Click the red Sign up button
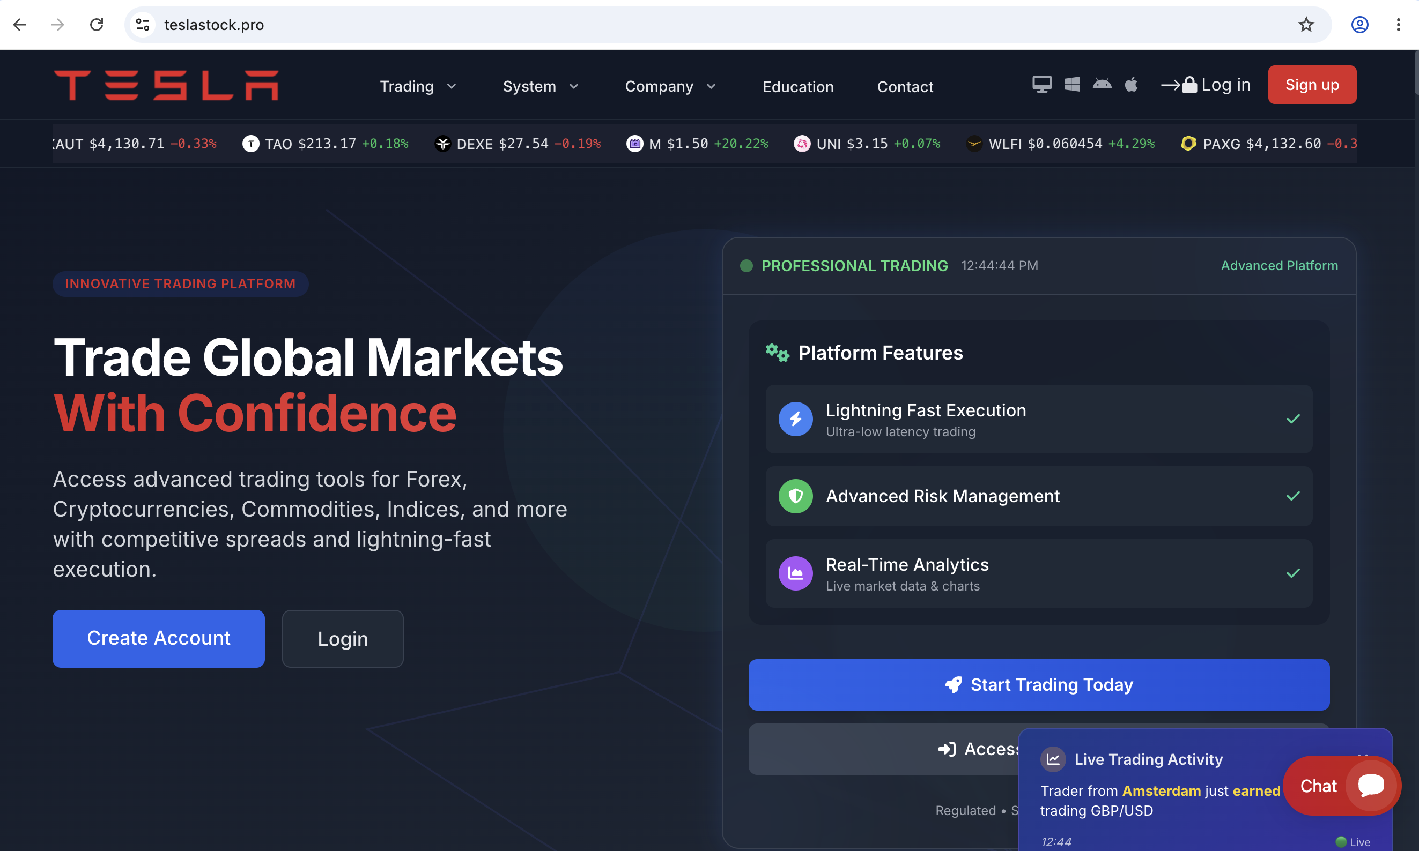This screenshot has height=851, width=1419. tap(1312, 85)
